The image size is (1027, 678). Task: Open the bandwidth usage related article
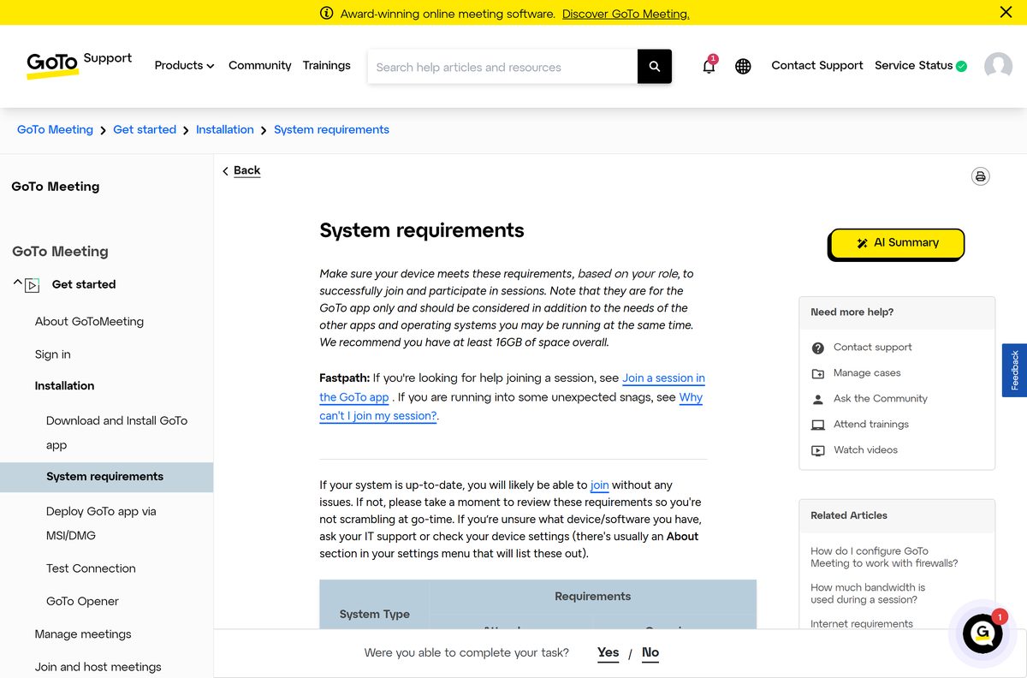[x=868, y=593]
